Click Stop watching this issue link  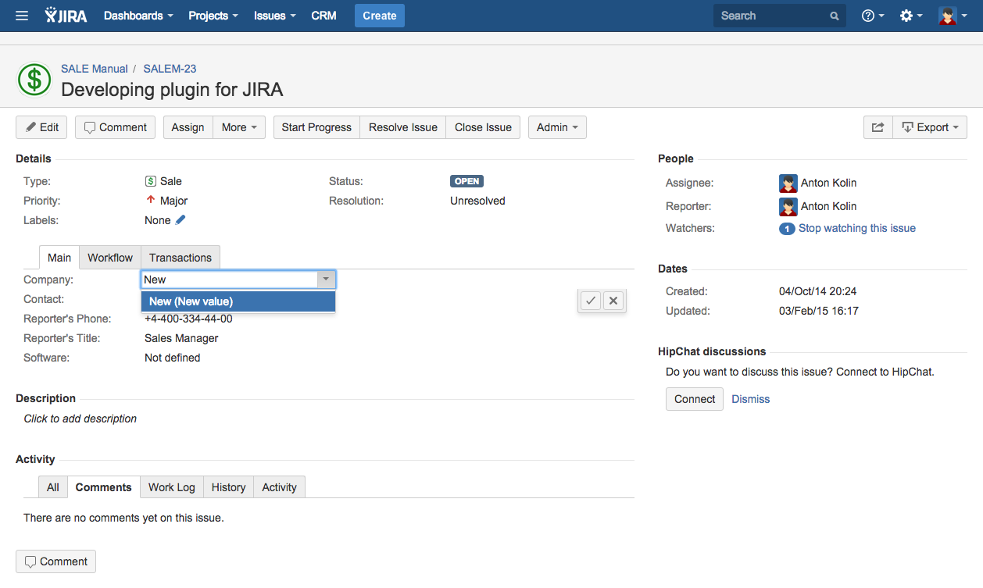[x=856, y=228]
